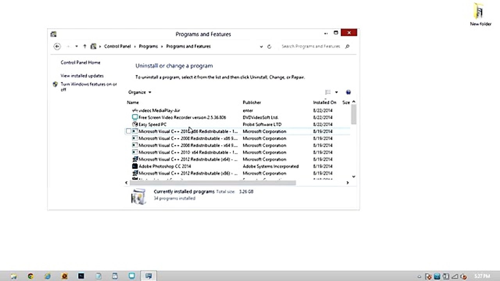The image size is (500, 281).
Task: Click the vertical scrollbar thumb of the list
Action: (354, 114)
